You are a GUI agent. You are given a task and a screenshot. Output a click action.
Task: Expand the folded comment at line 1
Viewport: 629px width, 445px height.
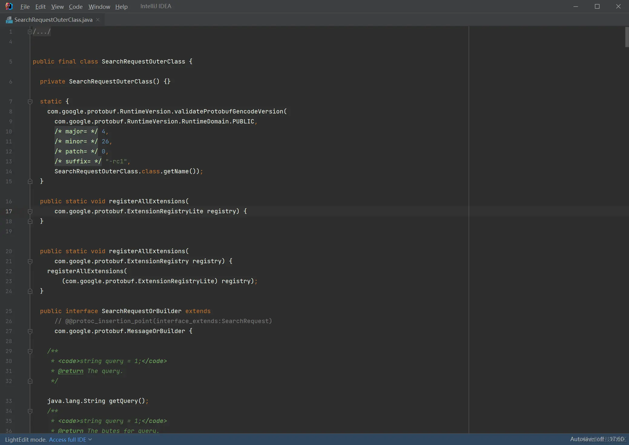[x=30, y=32]
